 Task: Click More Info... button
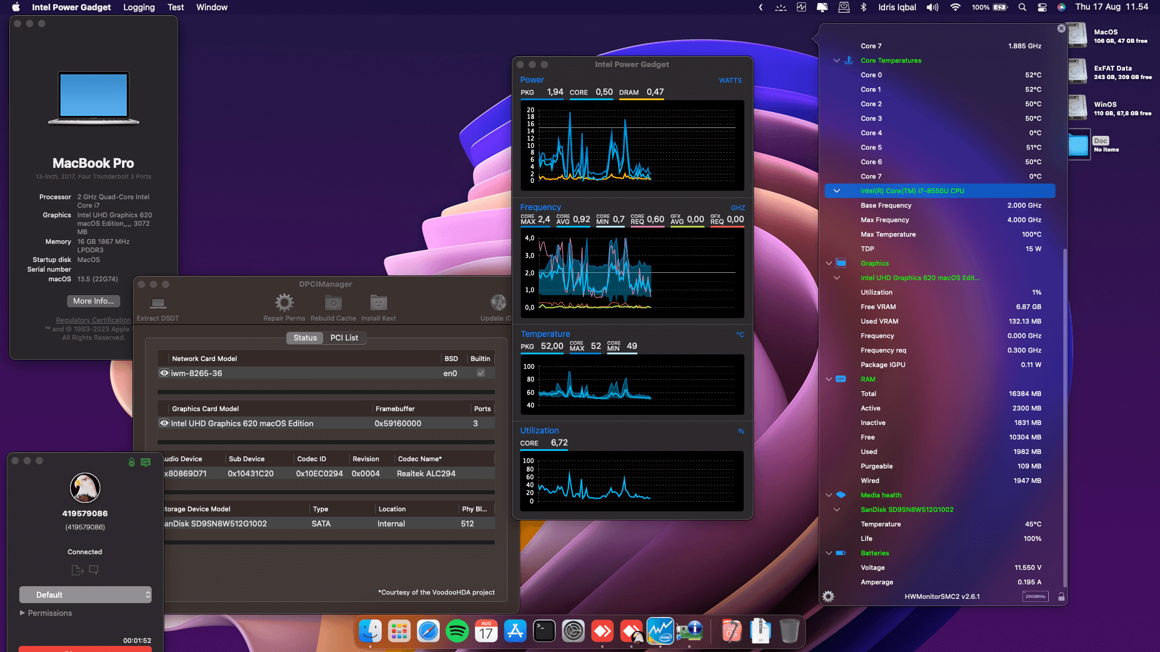coord(94,301)
